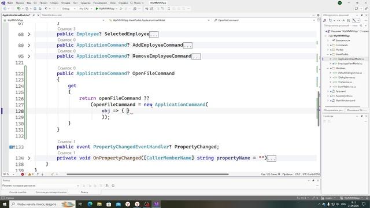Click the collapsed ellipsis box after RemoveEmployeeCommand
The width and height of the screenshot is (370, 208).
pyautogui.click(x=196, y=57)
